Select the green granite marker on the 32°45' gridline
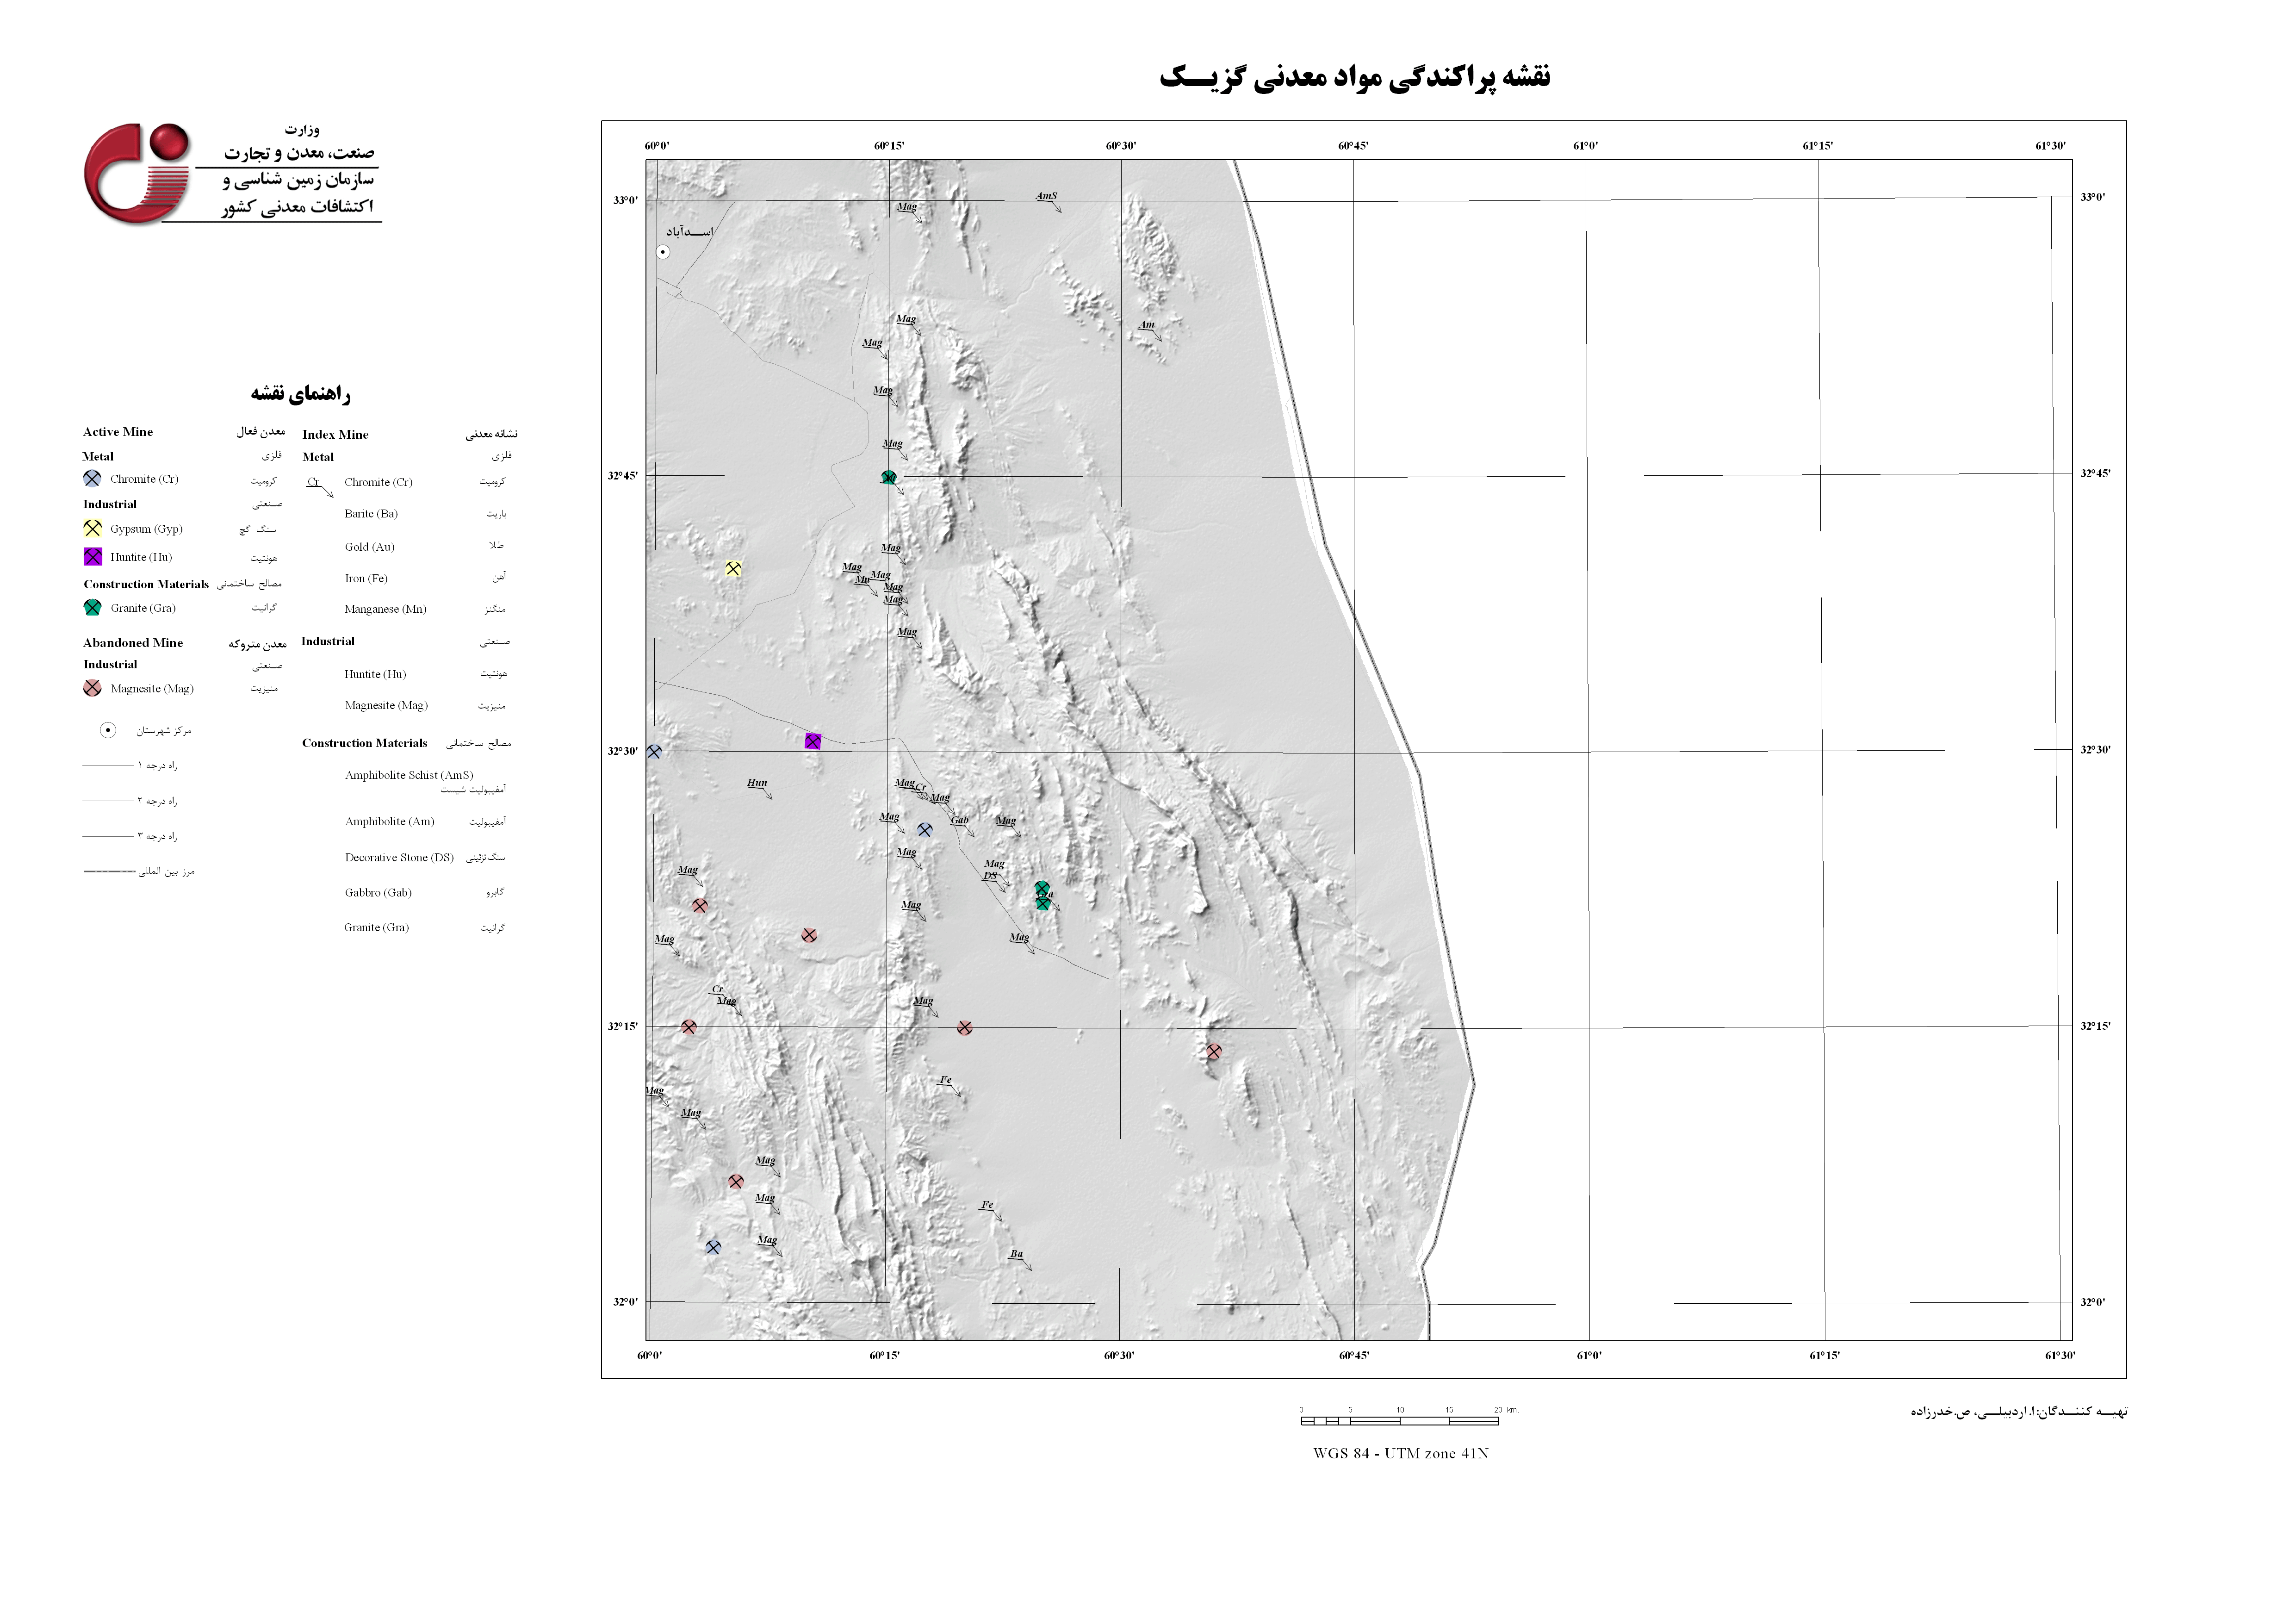The image size is (2296, 1624). coord(888,477)
